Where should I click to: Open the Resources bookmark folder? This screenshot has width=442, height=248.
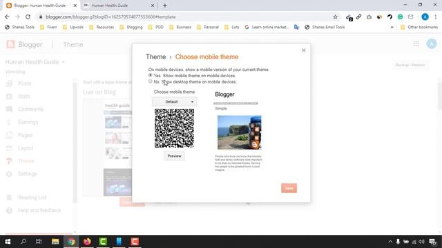click(102, 27)
